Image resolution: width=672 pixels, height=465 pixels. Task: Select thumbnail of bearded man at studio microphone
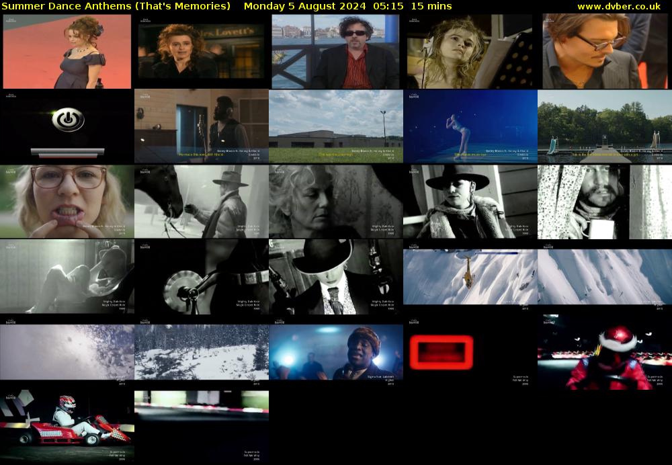point(202,126)
